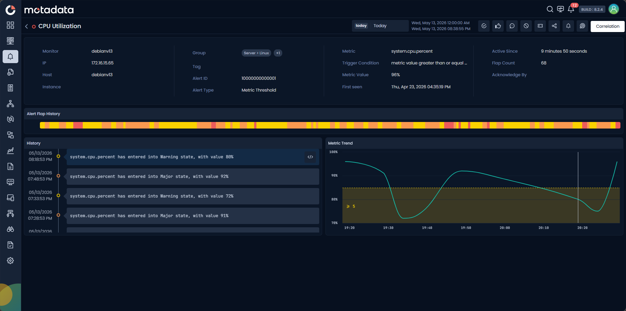The width and height of the screenshot is (626, 311).
Task: Open the health monitor screen icon
Action: coord(561,9)
